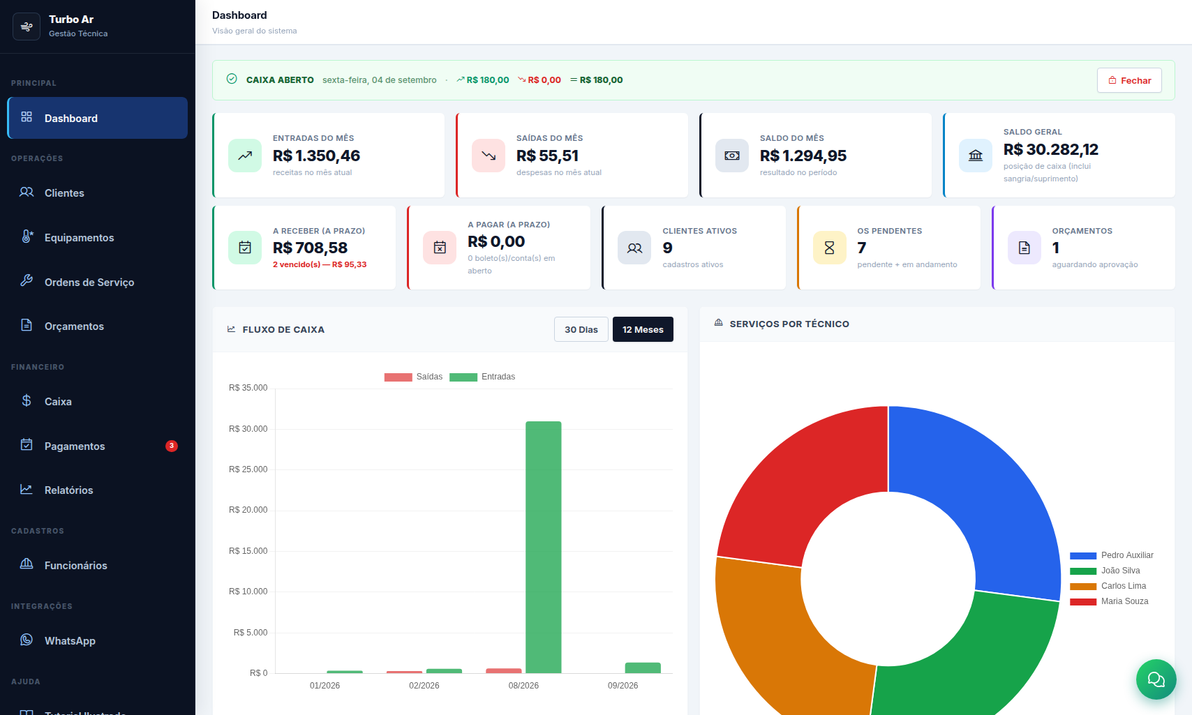The width and height of the screenshot is (1192, 715).
Task: Click the 'sexta-feira, 04 de setembro' date
Action: pyautogui.click(x=380, y=80)
